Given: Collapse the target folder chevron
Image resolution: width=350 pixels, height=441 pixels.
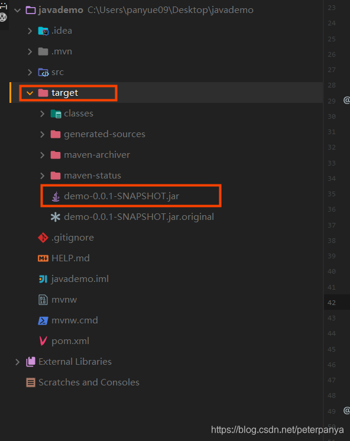Looking at the screenshot, I should click(30, 93).
